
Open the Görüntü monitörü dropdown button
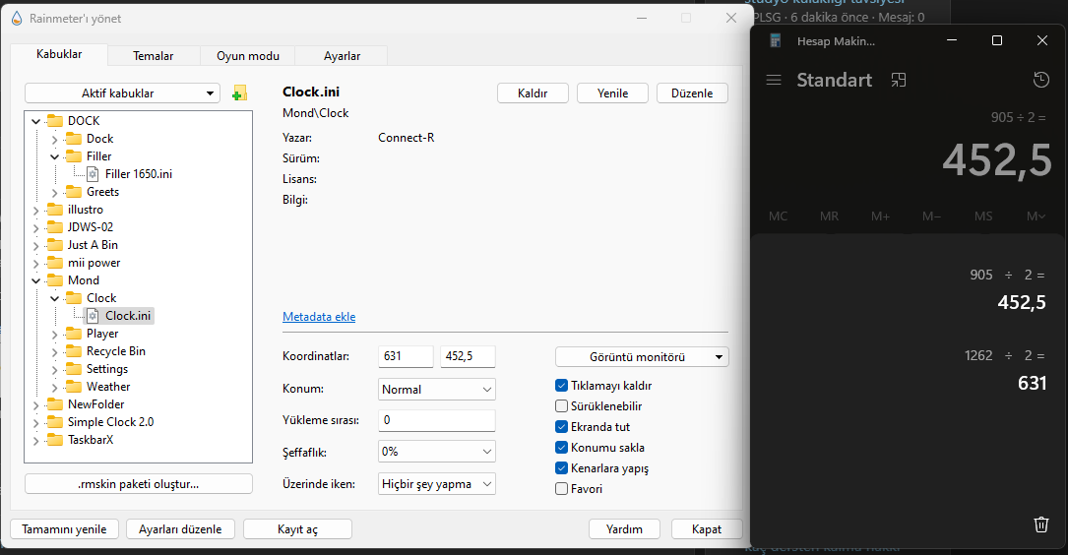coord(642,356)
